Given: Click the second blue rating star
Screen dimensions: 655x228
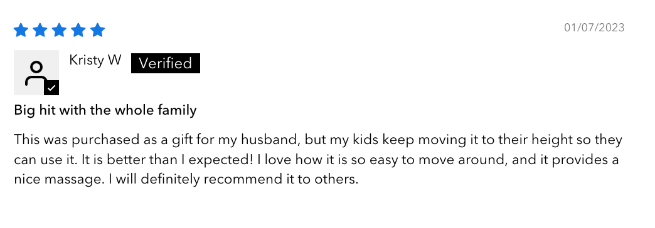Looking at the screenshot, I should 40,31.
